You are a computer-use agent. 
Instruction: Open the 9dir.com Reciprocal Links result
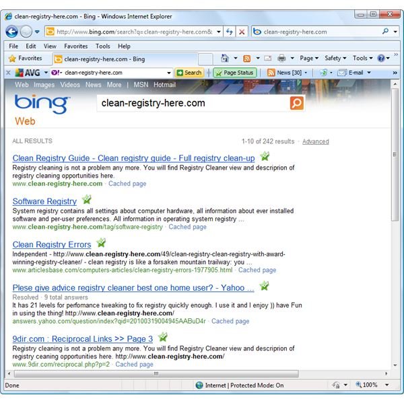point(82,338)
